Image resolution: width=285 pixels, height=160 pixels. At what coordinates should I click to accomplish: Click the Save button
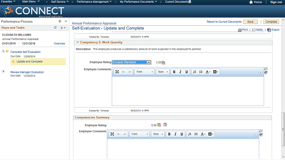250,22
